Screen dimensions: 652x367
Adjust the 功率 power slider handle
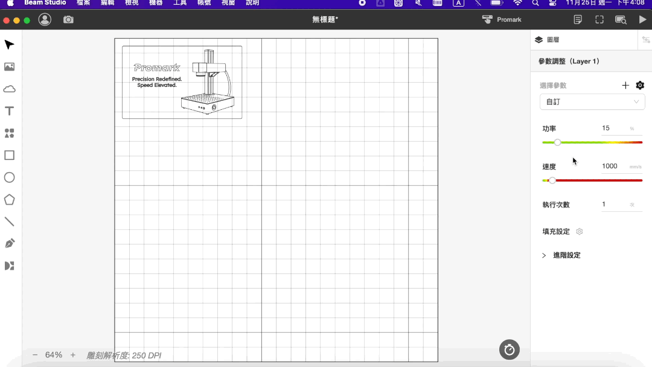557,142
